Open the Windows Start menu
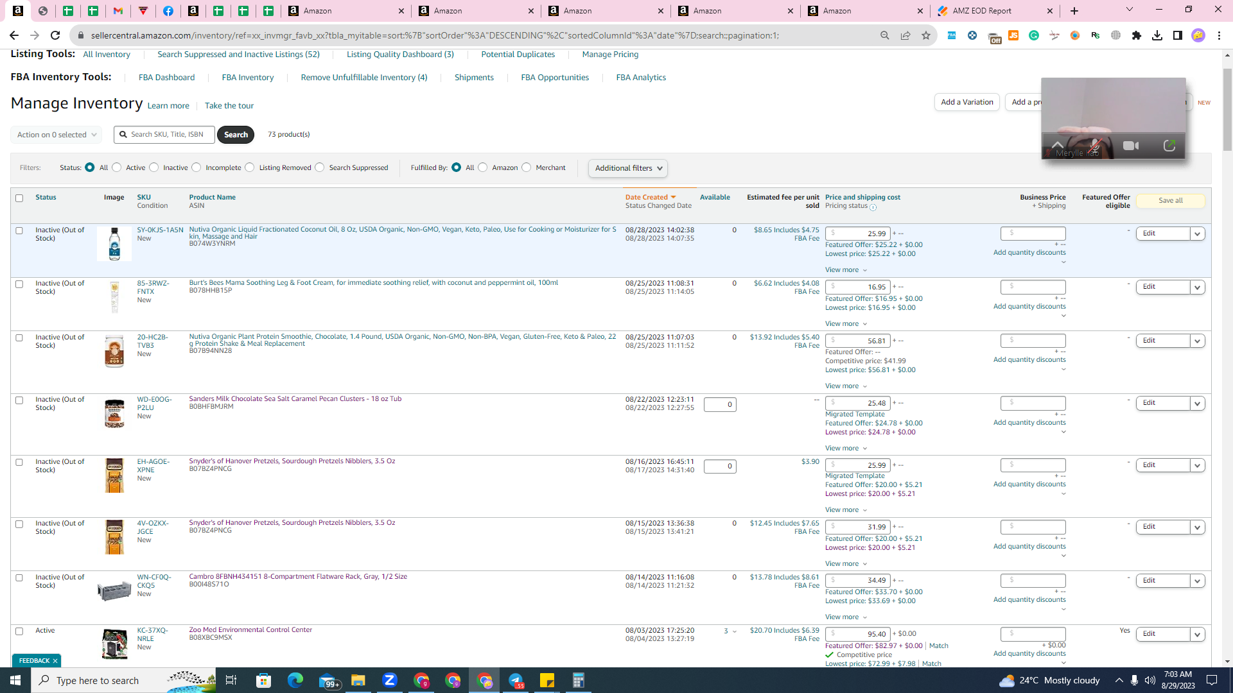Image resolution: width=1233 pixels, height=693 pixels. pyautogui.click(x=15, y=680)
